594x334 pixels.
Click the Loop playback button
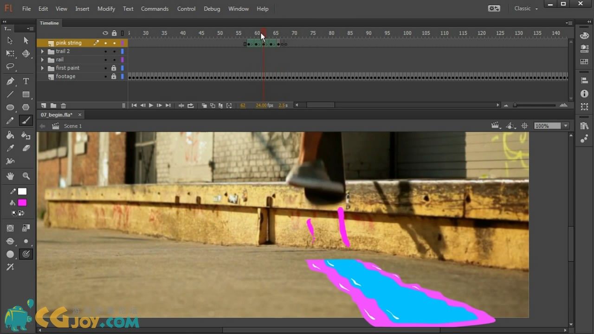[191, 105]
